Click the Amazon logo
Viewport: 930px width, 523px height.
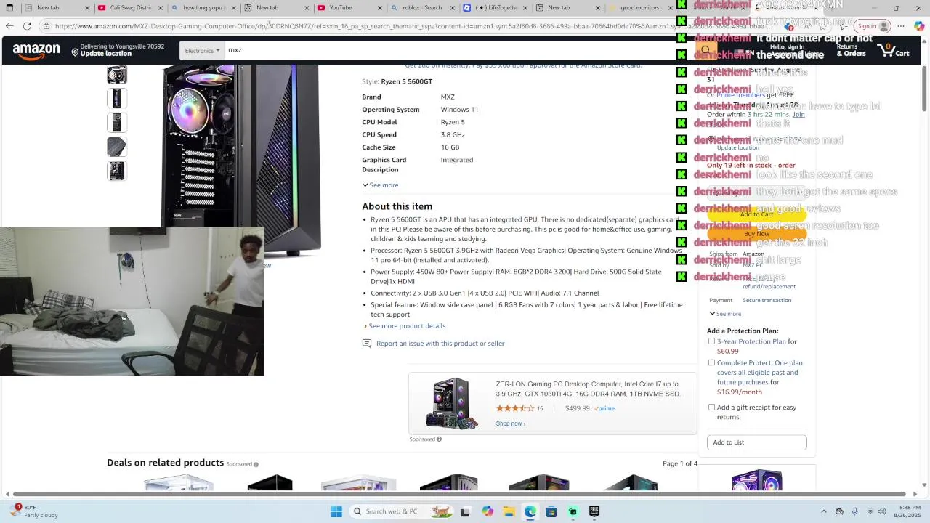(x=36, y=50)
